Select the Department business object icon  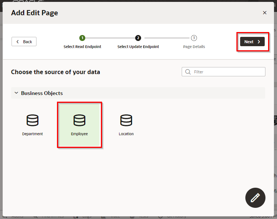point(32,120)
